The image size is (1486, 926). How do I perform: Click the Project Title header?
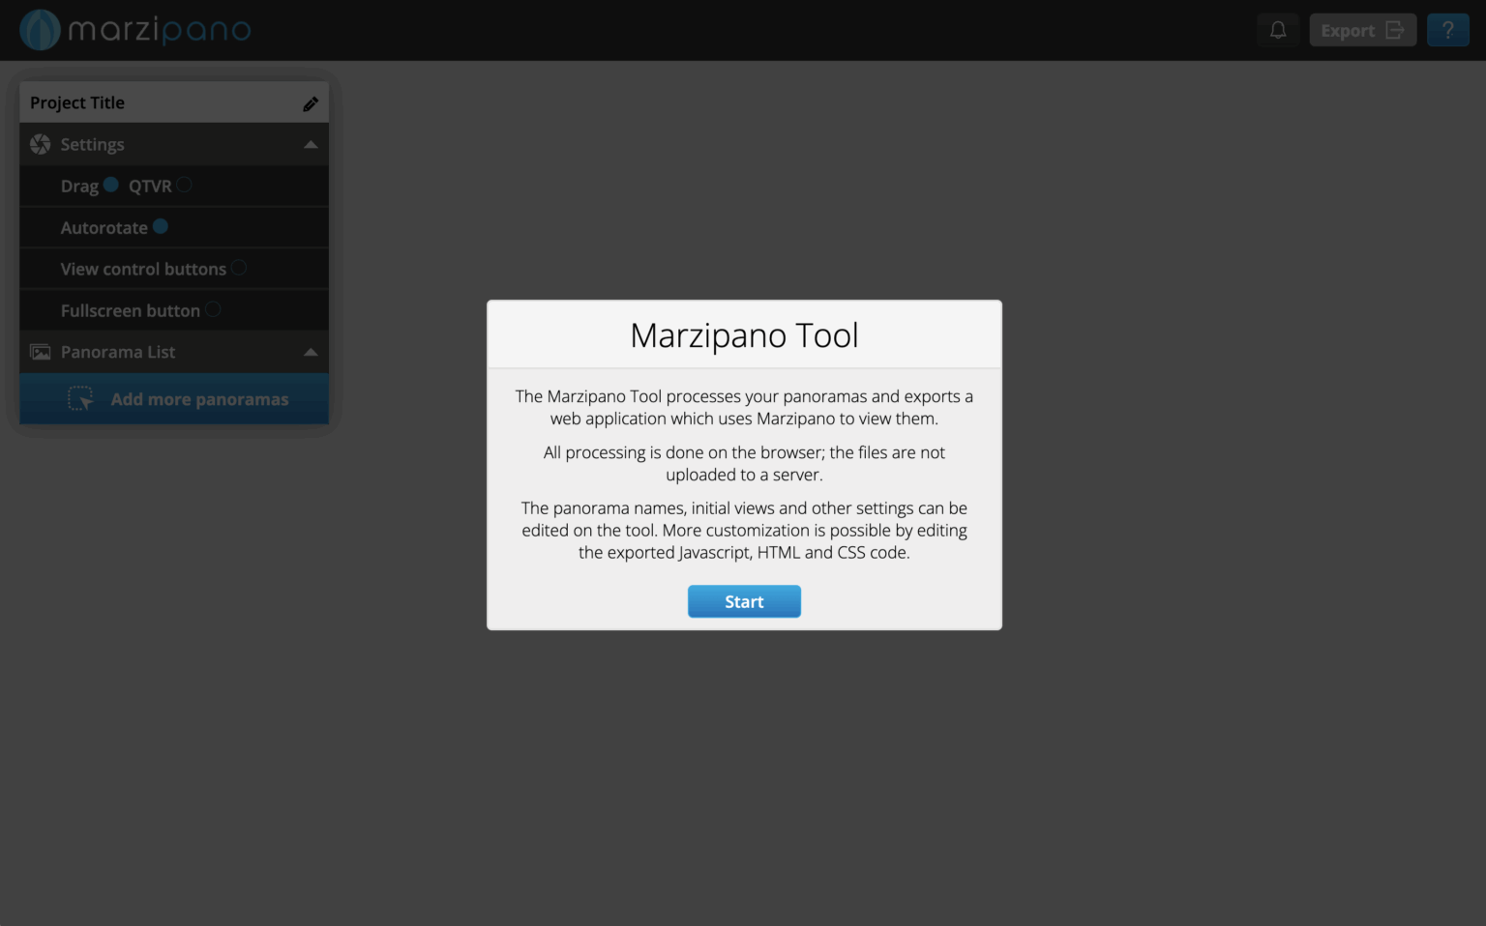(x=77, y=102)
